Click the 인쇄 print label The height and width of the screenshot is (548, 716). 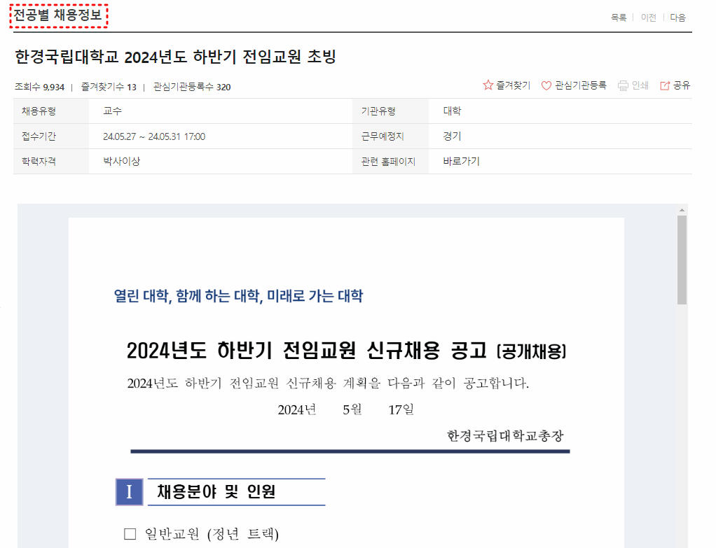point(640,85)
